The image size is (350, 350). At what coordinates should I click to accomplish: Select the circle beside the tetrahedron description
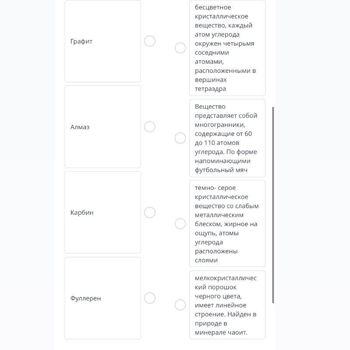[x=180, y=48]
